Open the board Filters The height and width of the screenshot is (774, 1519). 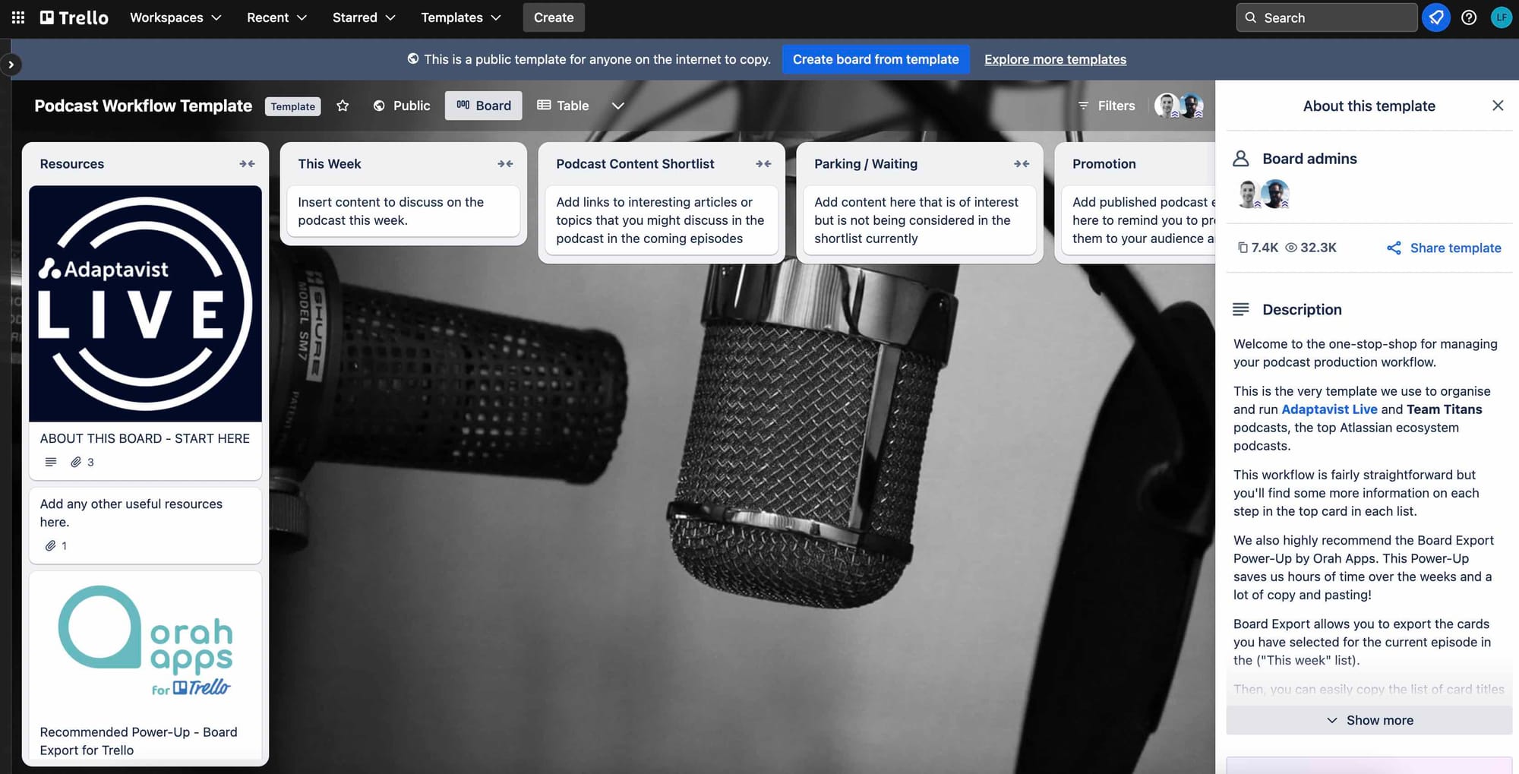pos(1106,106)
